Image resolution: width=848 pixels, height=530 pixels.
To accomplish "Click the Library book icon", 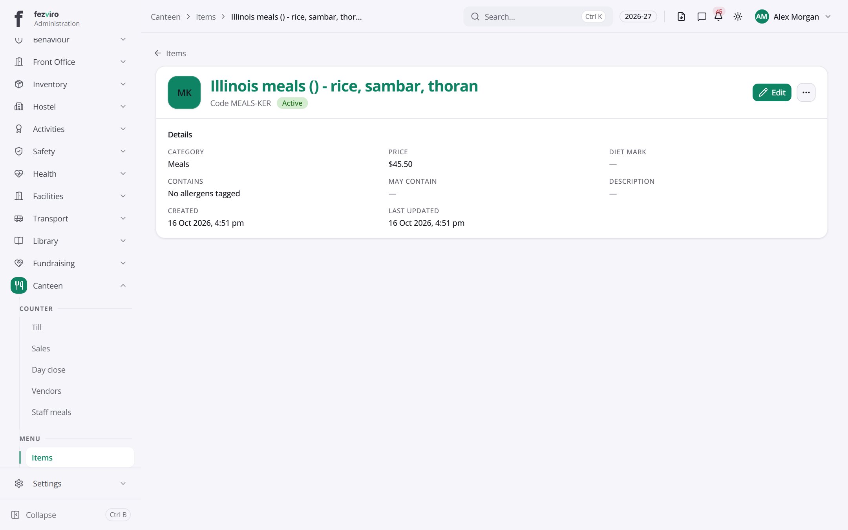I will pos(19,241).
